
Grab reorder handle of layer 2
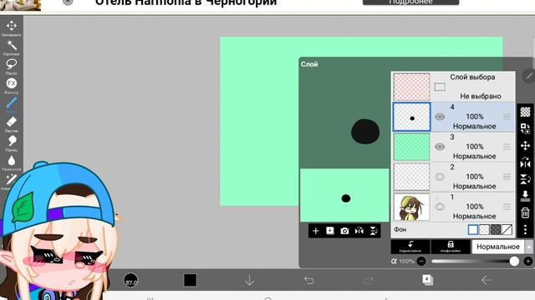point(507,177)
